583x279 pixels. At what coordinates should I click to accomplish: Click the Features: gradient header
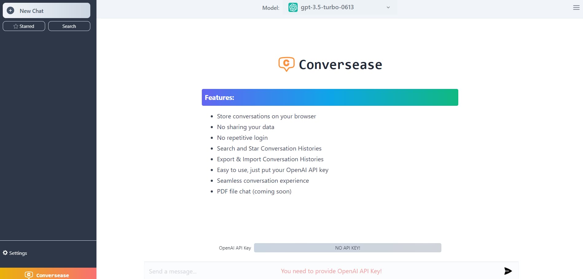pyautogui.click(x=330, y=97)
